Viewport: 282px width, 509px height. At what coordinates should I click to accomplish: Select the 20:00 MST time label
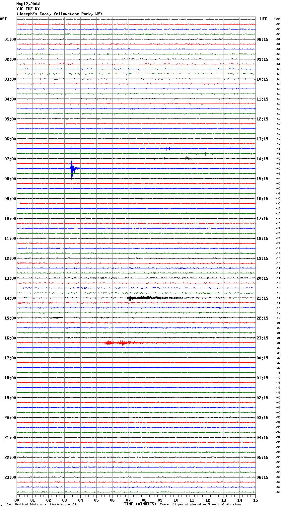click(10, 418)
